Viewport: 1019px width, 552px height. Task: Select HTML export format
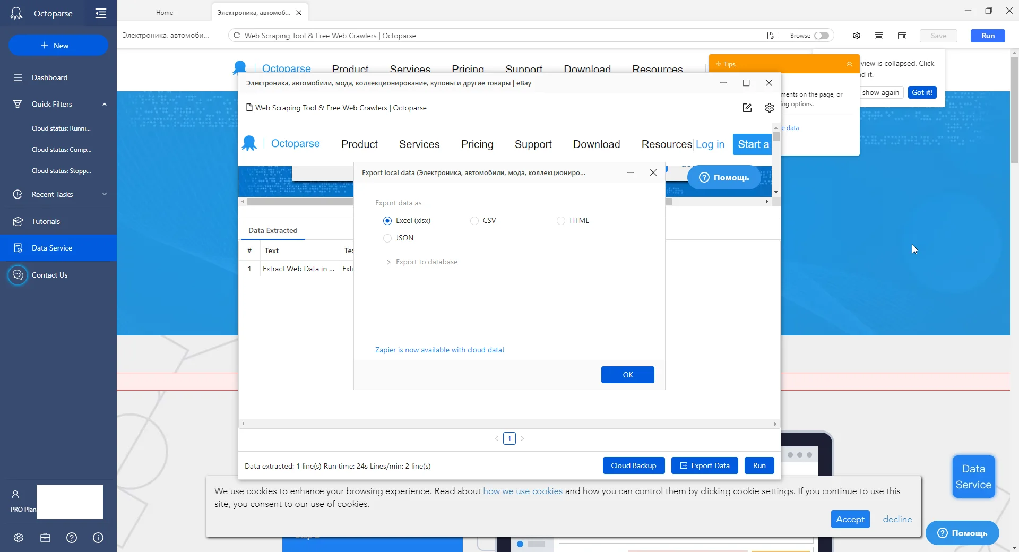(x=561, y=220)
